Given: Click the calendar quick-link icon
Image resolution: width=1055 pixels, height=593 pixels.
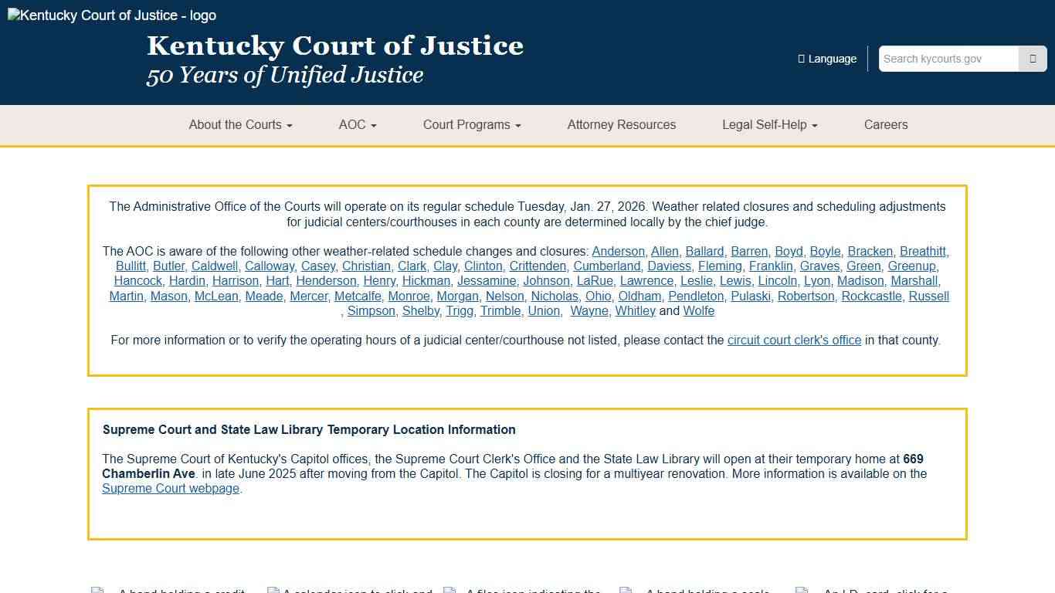Looking at the screenshot, I should [273, 590].
